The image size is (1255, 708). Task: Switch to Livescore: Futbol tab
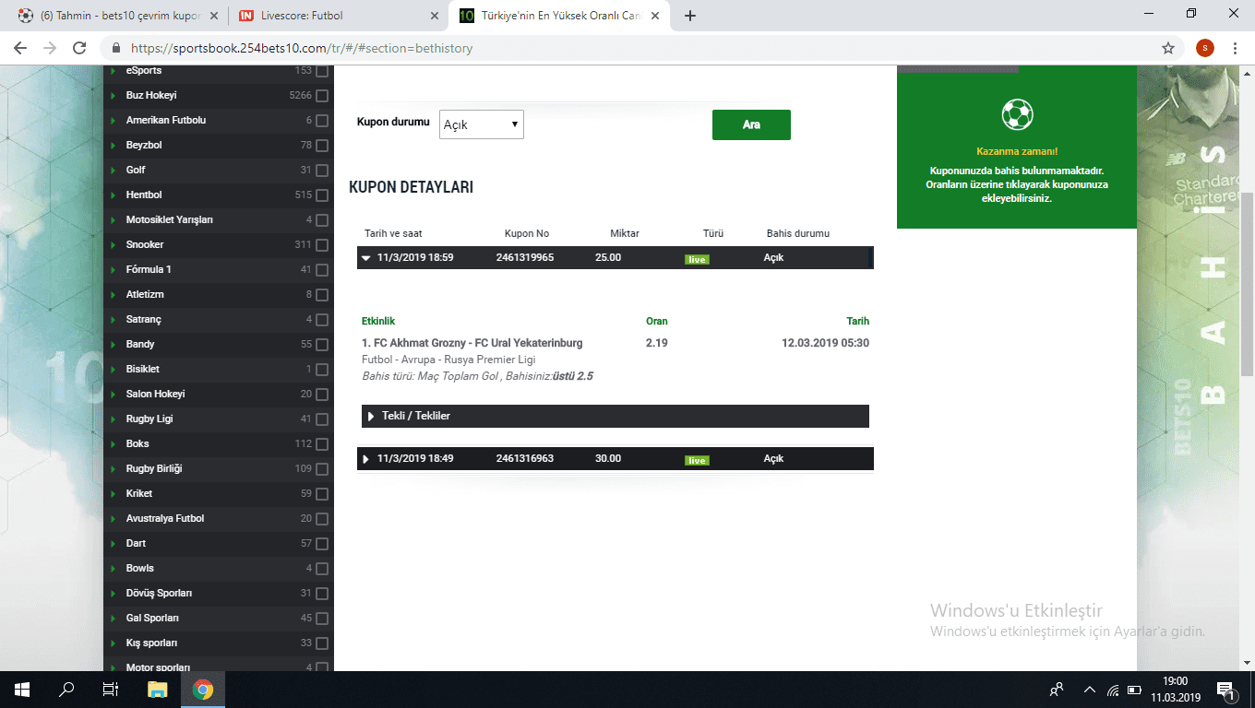coord(337,16)
